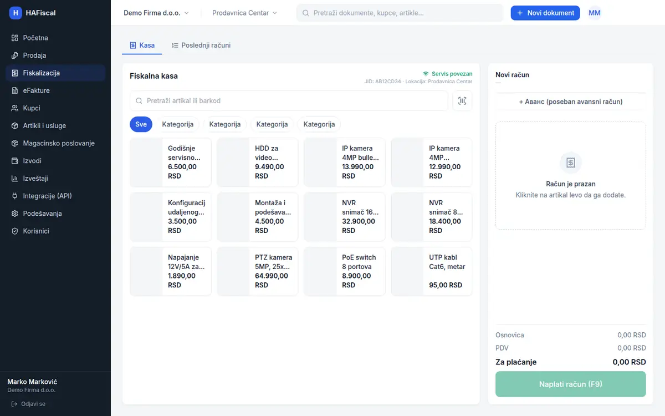Open the MM user avatar menu

coord(595,13)
